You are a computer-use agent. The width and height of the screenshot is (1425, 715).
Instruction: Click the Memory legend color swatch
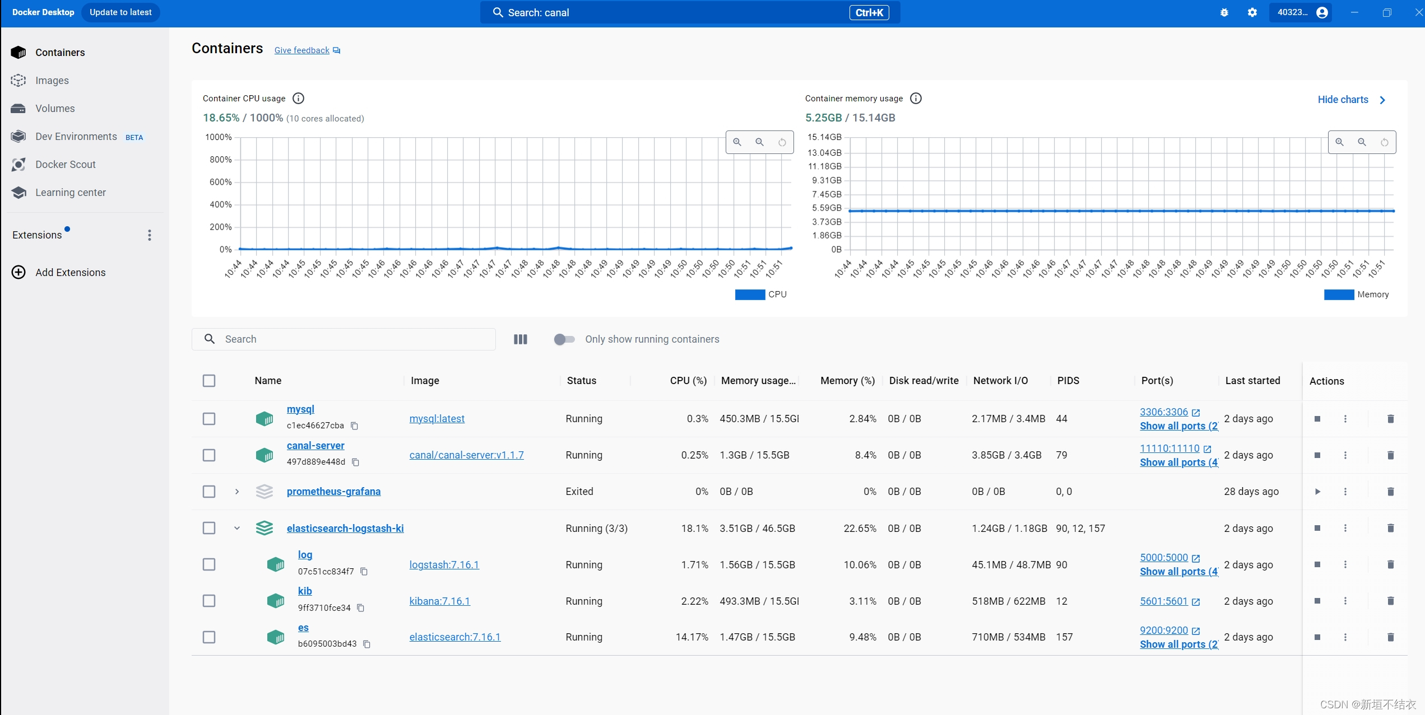[1339, 295]
